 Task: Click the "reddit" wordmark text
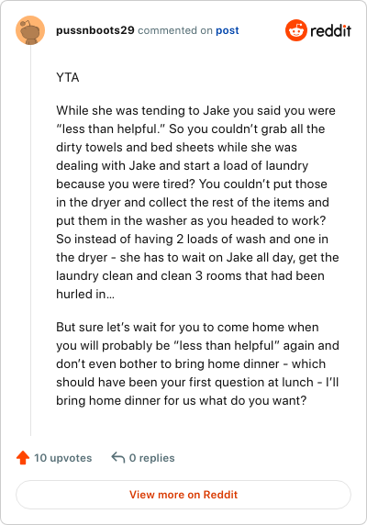tap(330, 31)
